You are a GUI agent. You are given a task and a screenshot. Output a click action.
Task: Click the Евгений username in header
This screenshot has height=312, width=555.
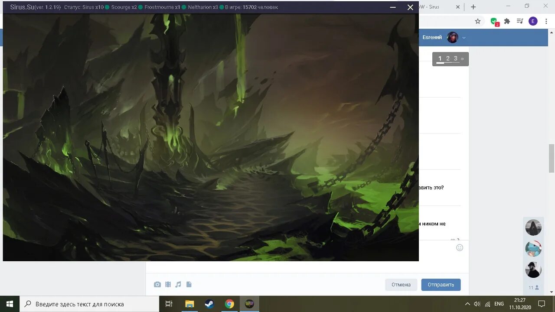[x=432, y=37]
